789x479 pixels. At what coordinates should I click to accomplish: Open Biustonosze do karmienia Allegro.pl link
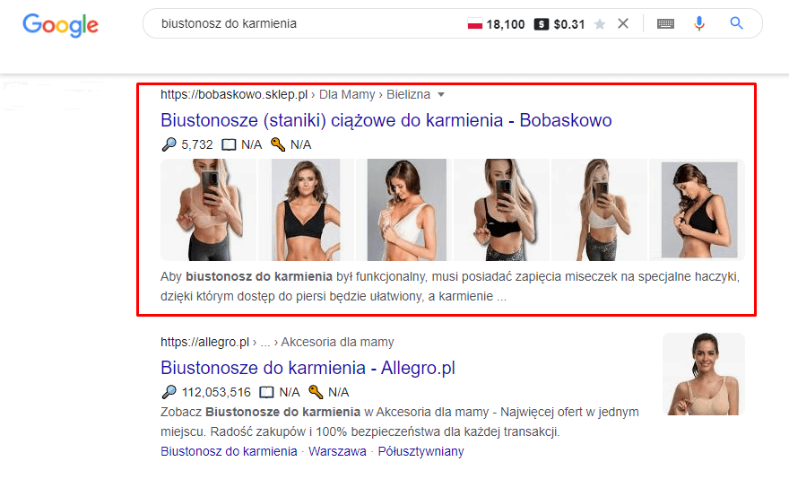(x=308, y=368)
